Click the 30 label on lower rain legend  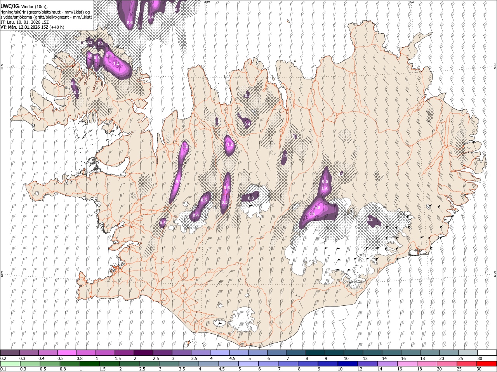tap(479, 369)
